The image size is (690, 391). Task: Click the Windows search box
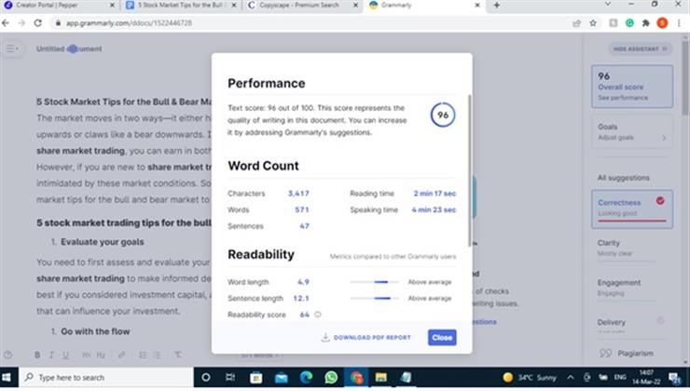[103, 377]
